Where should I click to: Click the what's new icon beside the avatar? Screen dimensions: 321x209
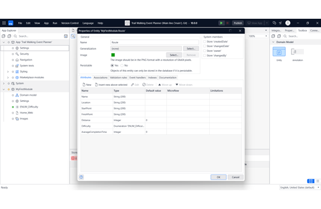[x=280, y=23]
